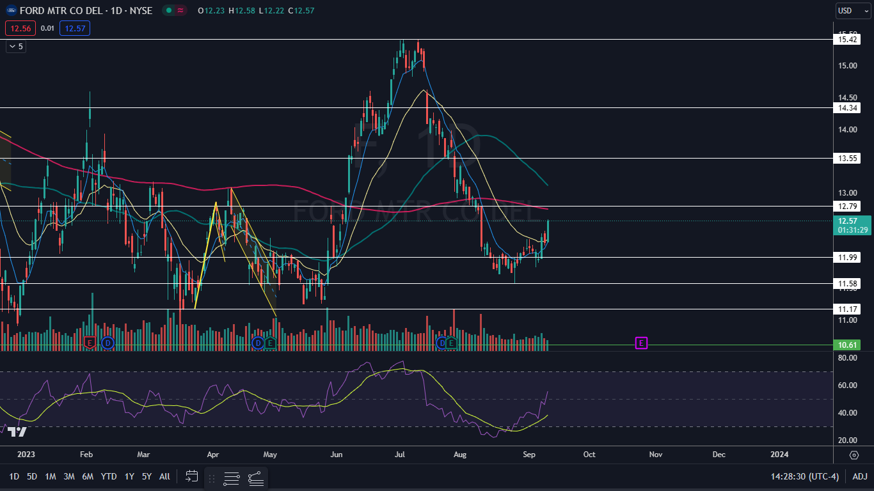874x491 pixels.
Task: Open chart settings gear on time axis
Action: tap(854, 455)
